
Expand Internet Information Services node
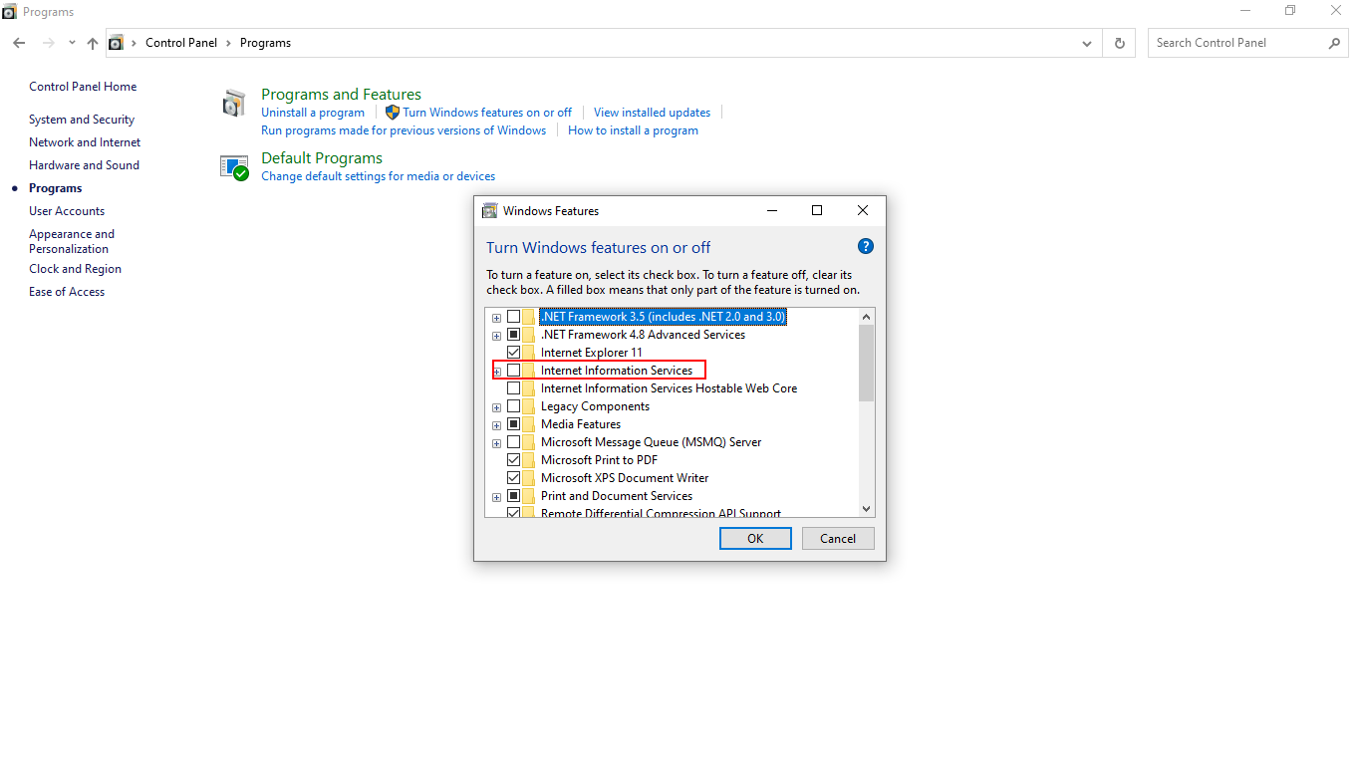[x=497, y=372]
